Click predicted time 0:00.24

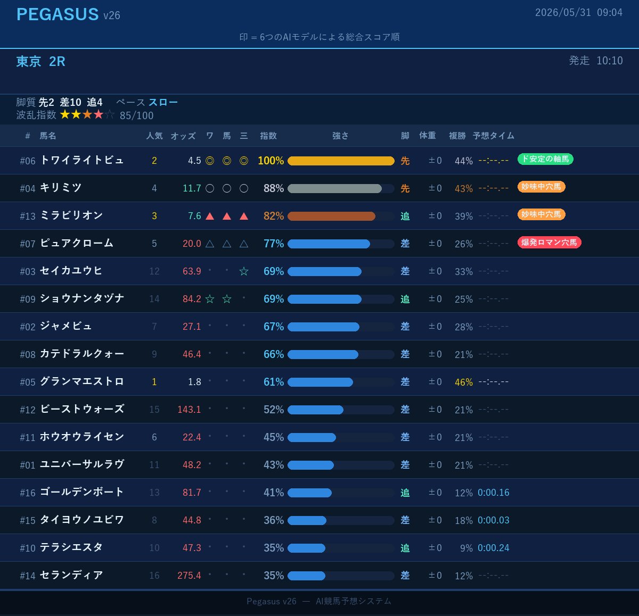tap(494, 548)
